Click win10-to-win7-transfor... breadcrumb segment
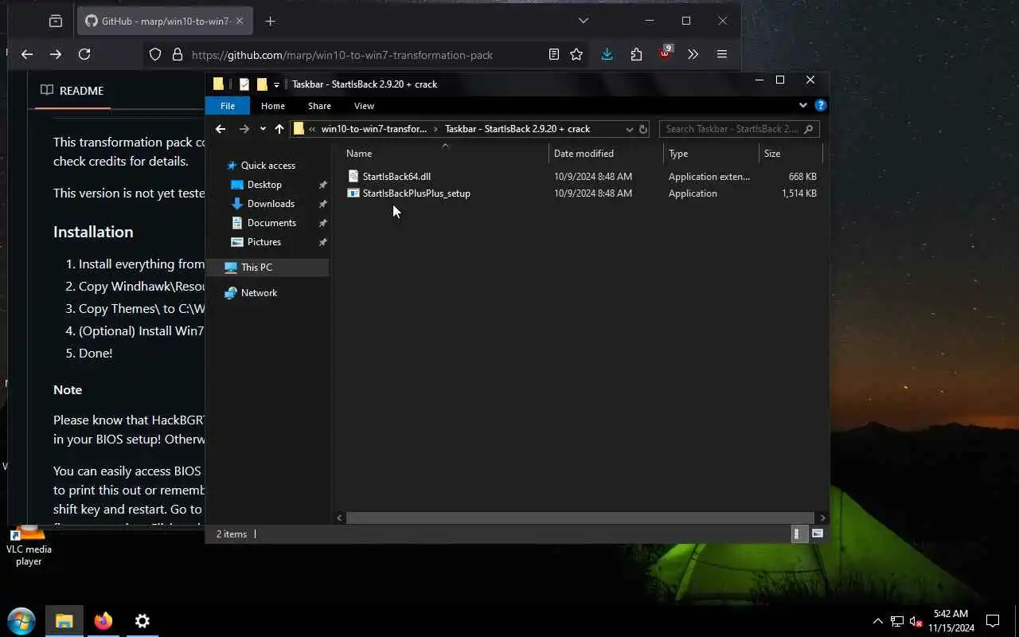 click(374, 129)
